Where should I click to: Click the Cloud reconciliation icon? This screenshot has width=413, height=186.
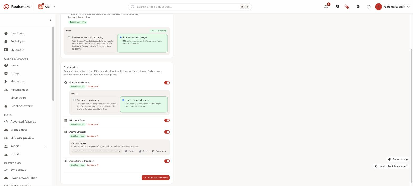pyautogui.click(x=6, y=178)
